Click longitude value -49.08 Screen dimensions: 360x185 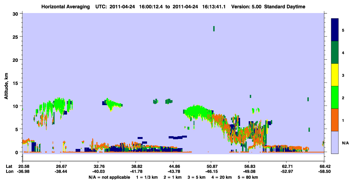pos(249,171)
